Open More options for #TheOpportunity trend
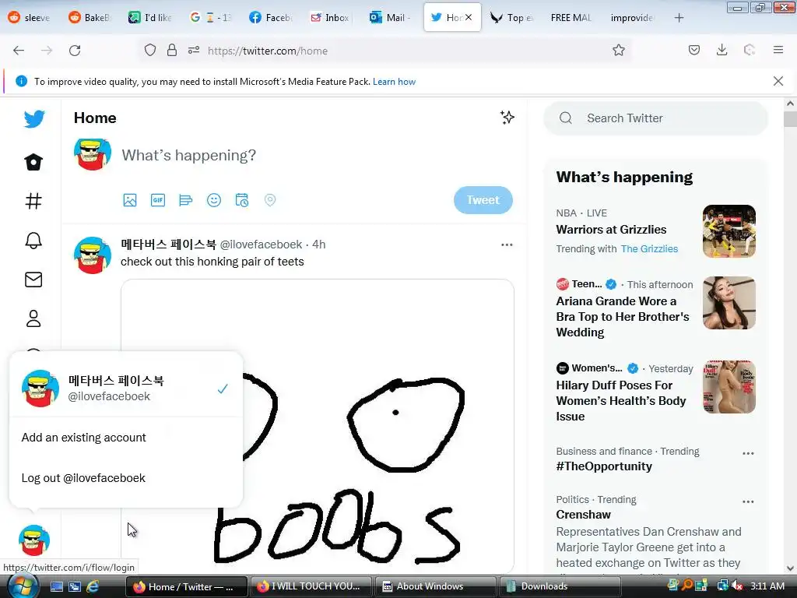The image size is (797, 598). click(x=748, y=453)
